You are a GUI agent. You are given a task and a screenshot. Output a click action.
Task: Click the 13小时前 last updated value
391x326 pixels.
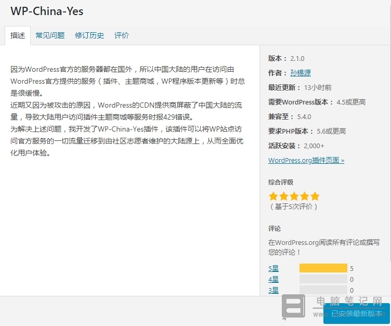(x=318, y=87)
